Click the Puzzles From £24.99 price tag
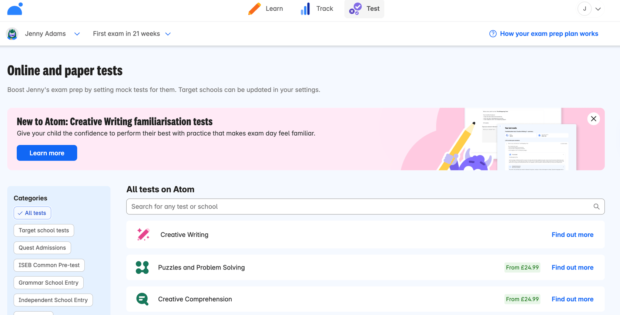The width and height of the screenshot is (620, 315). point(522,267)
